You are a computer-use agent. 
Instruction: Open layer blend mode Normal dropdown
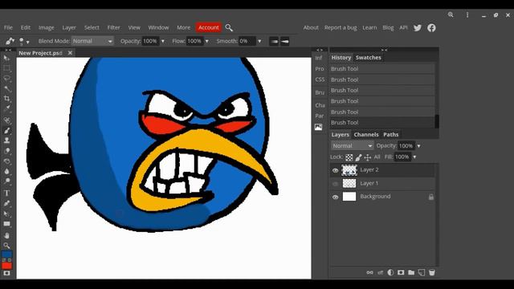pyautogui.click(x=352, y=145)
